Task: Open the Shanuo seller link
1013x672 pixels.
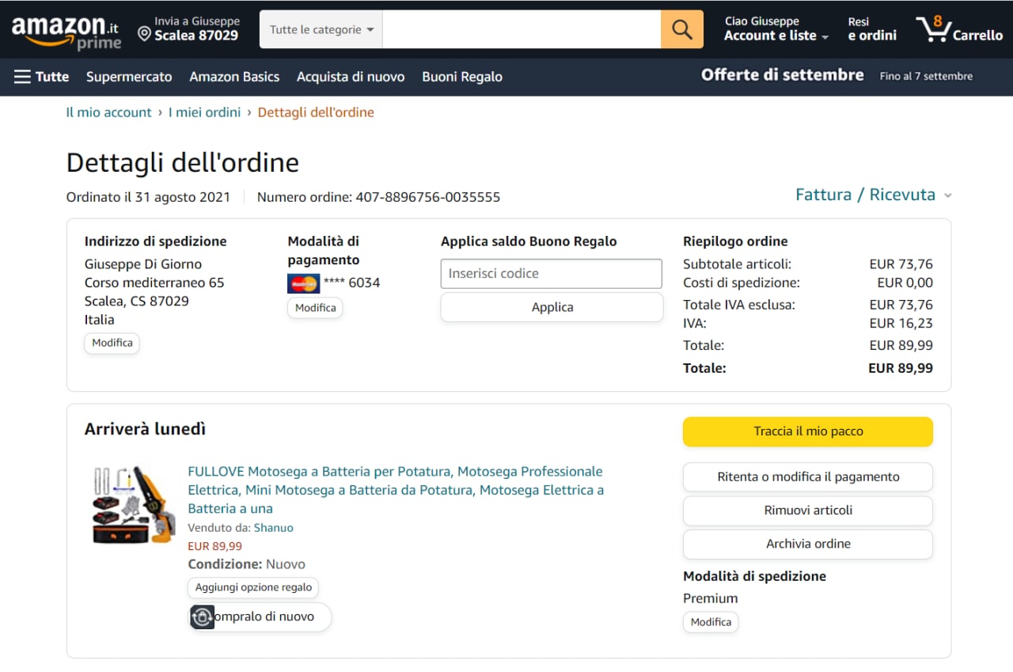Action: click(x=273, y=528)
